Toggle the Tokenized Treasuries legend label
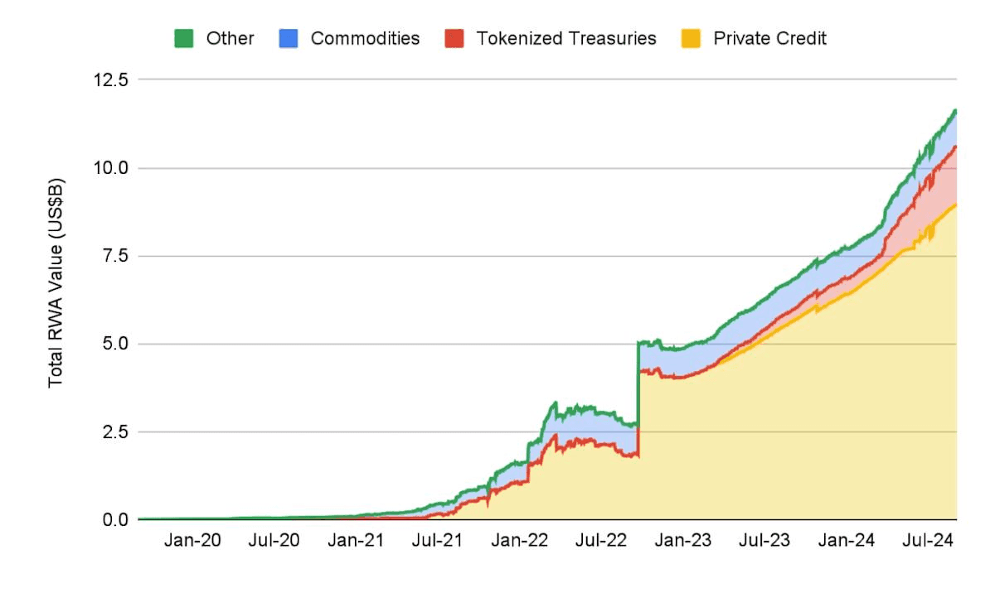The height and width of the screenshot is (593, 995). coord(565,38)
